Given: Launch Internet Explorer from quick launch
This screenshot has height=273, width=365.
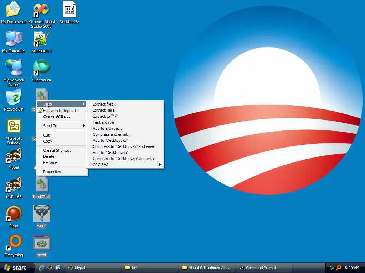Looking at the screenshot, I should [41, 268].
